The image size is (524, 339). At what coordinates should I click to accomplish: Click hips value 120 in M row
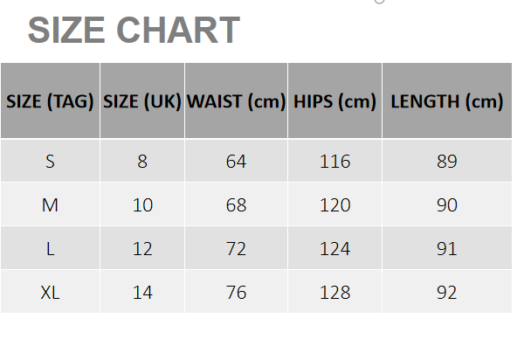click(334, 204)
